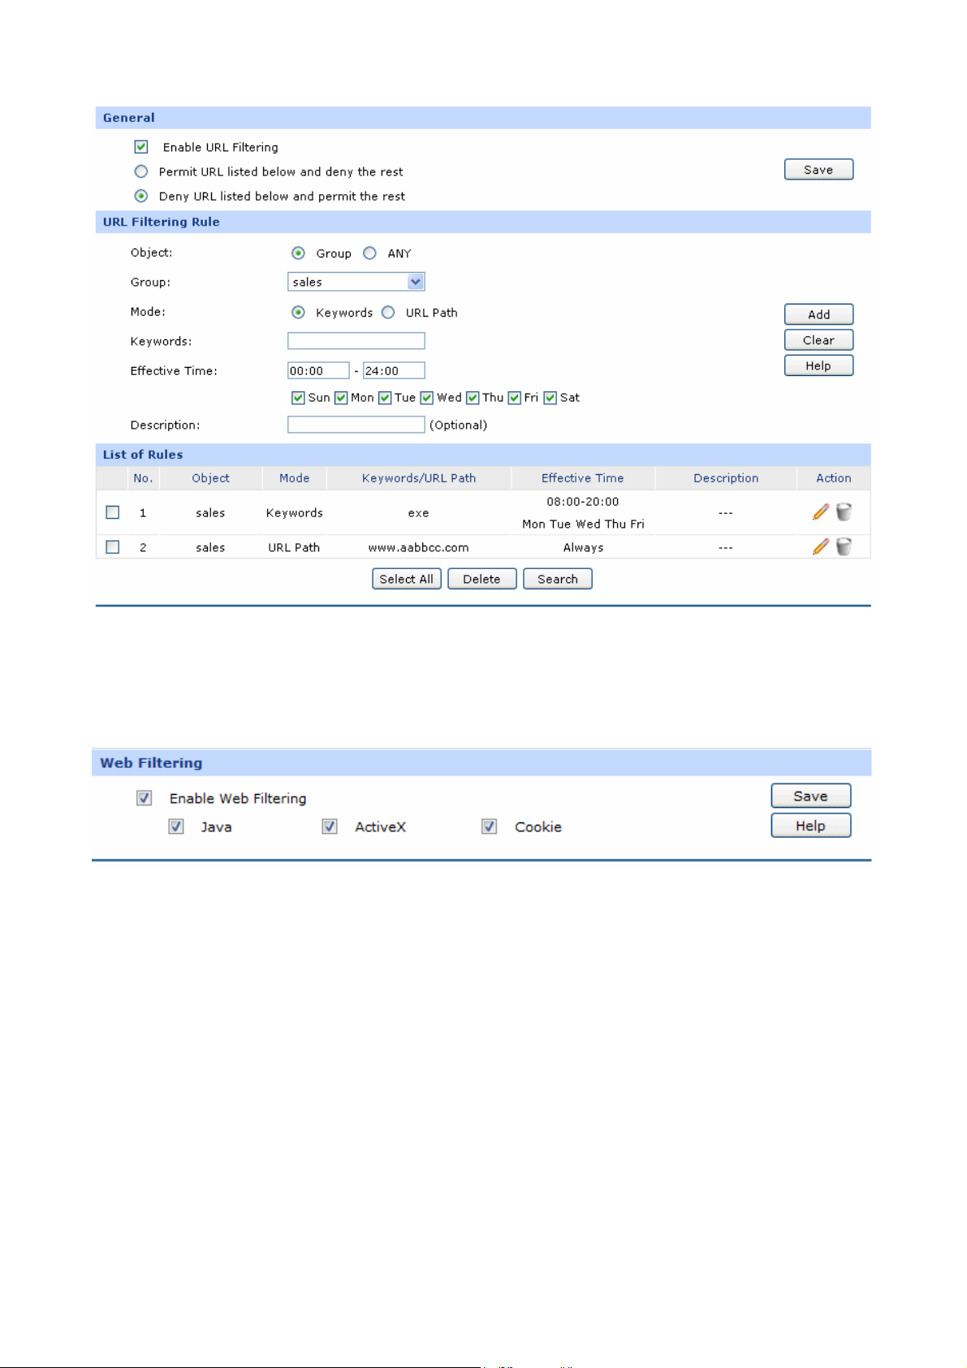
Task: Click the 08:00-20:00 time cell
Action: 583,502
